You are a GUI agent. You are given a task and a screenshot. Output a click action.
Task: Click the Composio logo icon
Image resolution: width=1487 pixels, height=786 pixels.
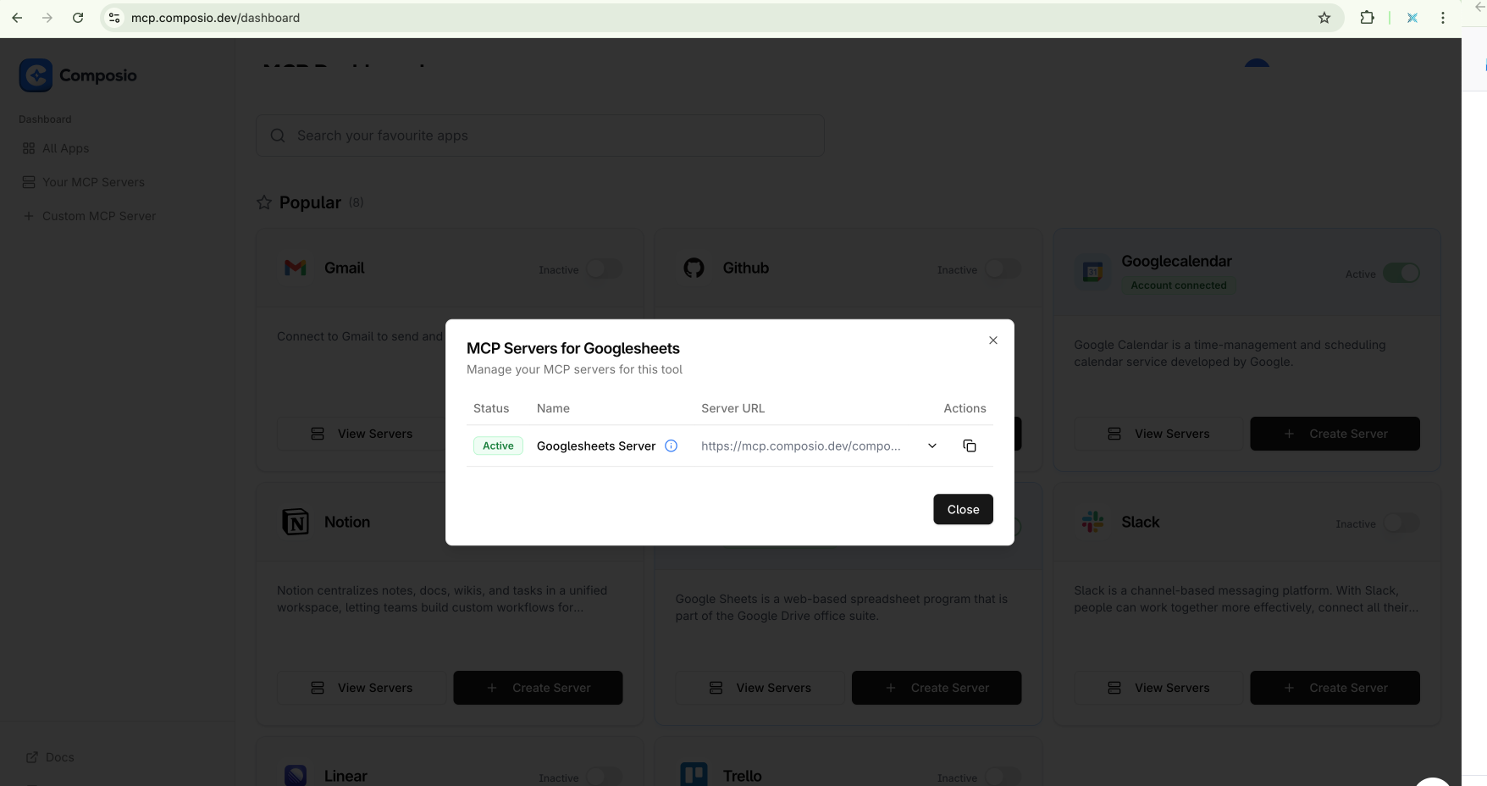(36, 75)
